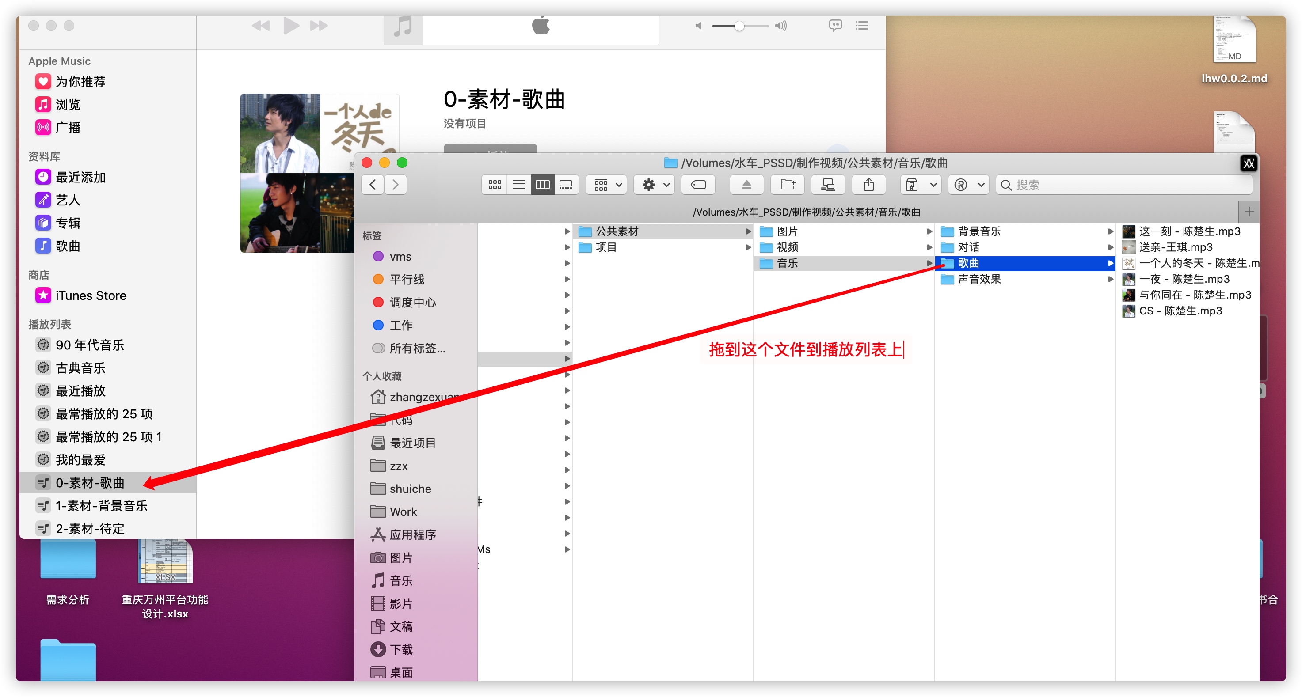The width and height of the screenshot is (1302, 697).
Task: Open iTunes Store in the sidebar
Action: (x=91, y=295)
